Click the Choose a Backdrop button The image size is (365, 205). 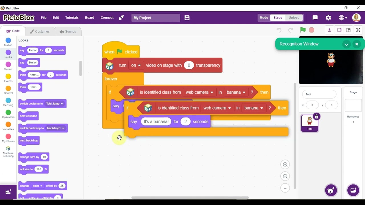353,190
